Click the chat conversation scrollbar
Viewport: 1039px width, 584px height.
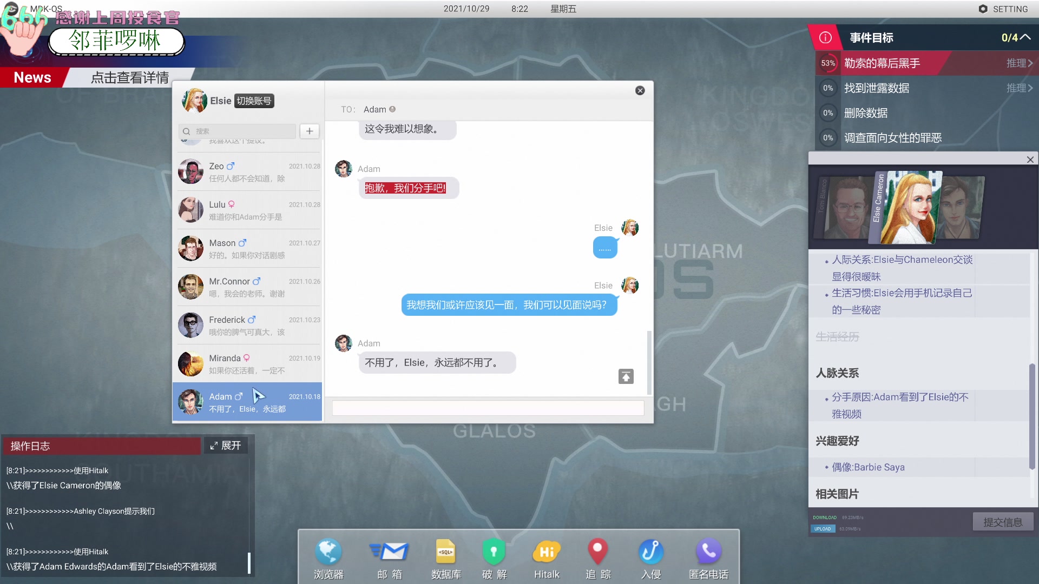649,363
